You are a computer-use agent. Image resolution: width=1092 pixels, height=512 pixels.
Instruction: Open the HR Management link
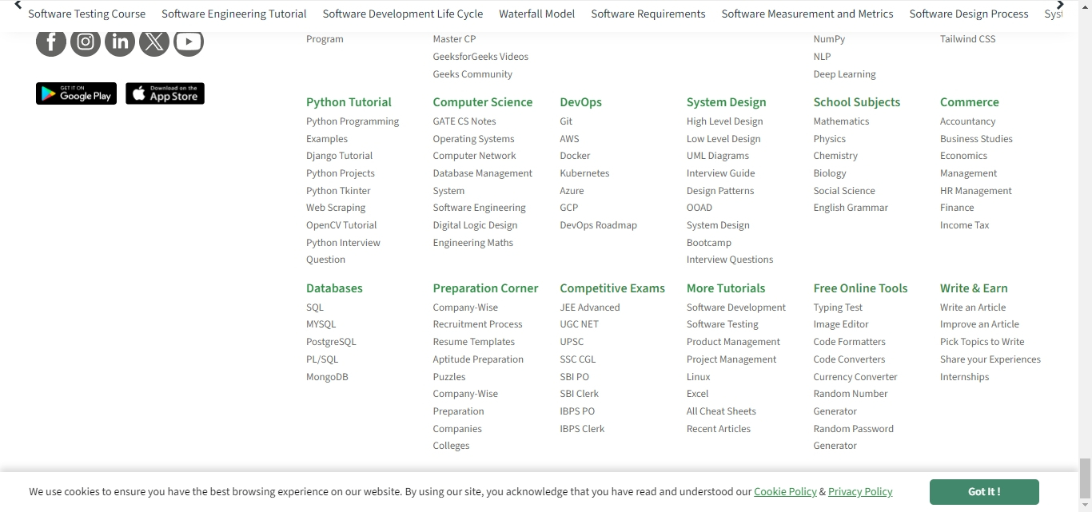[x=976, y=191]
